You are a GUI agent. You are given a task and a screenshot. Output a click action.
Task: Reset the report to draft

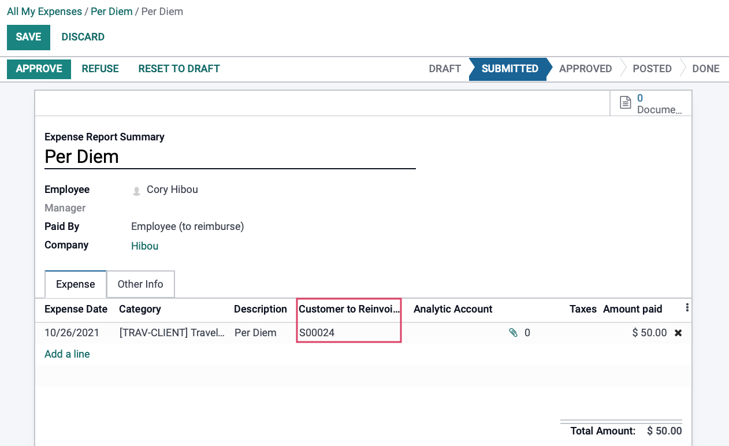point(179,69)
